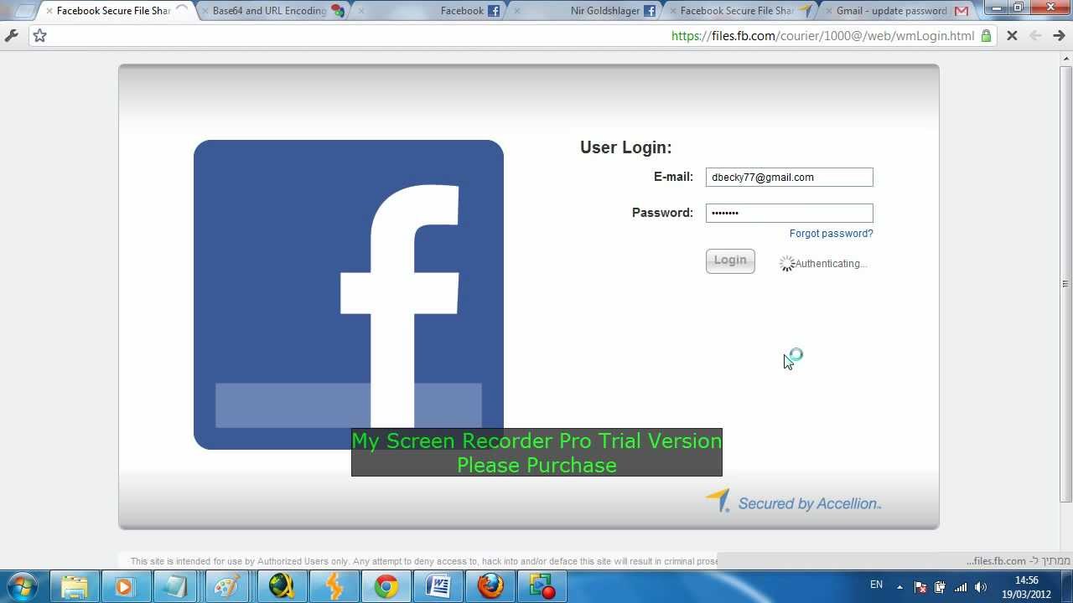Close the Gmail - update password tab
This screenshot has height=603, width=1073.
pyautogui.click(x=829, y=11)
